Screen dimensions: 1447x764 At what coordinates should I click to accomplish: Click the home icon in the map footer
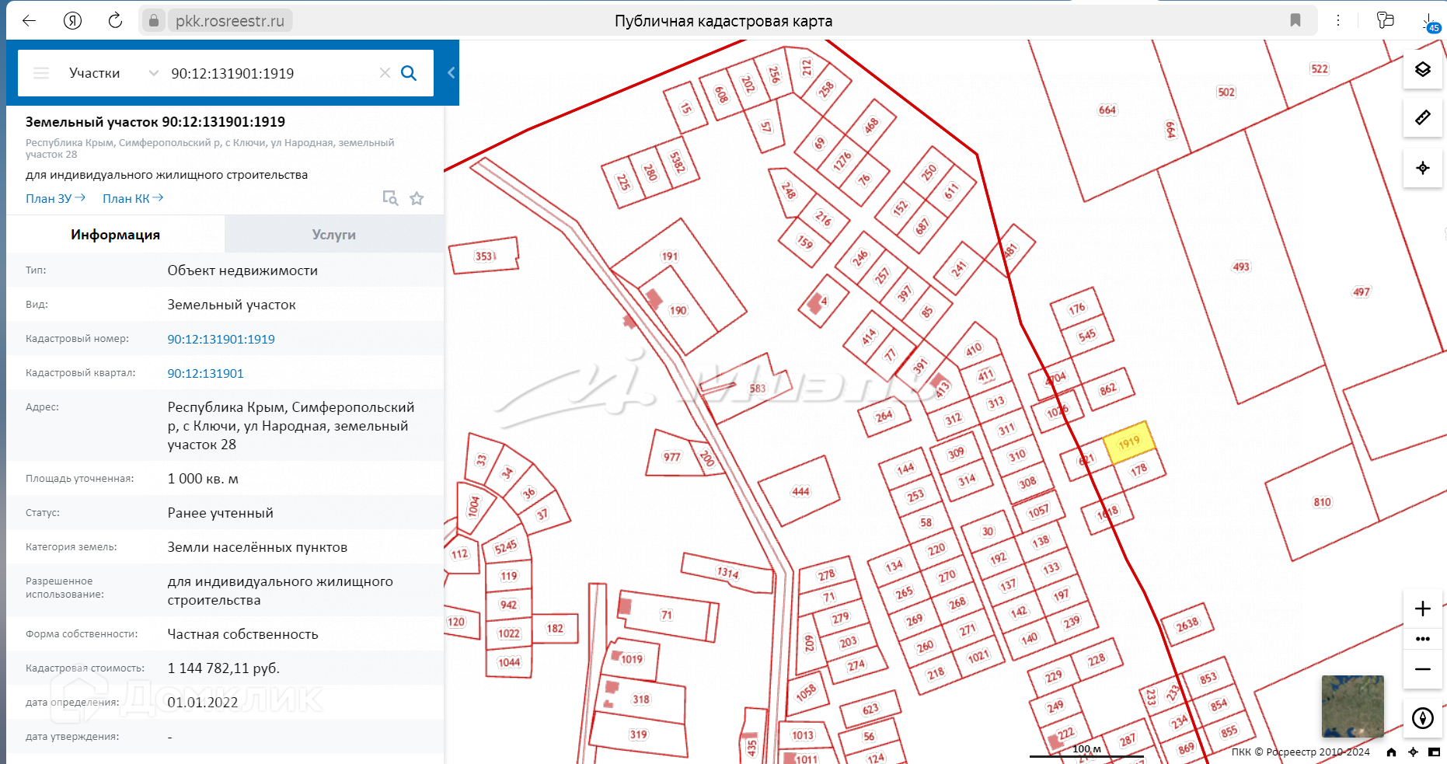point(1391,752)
